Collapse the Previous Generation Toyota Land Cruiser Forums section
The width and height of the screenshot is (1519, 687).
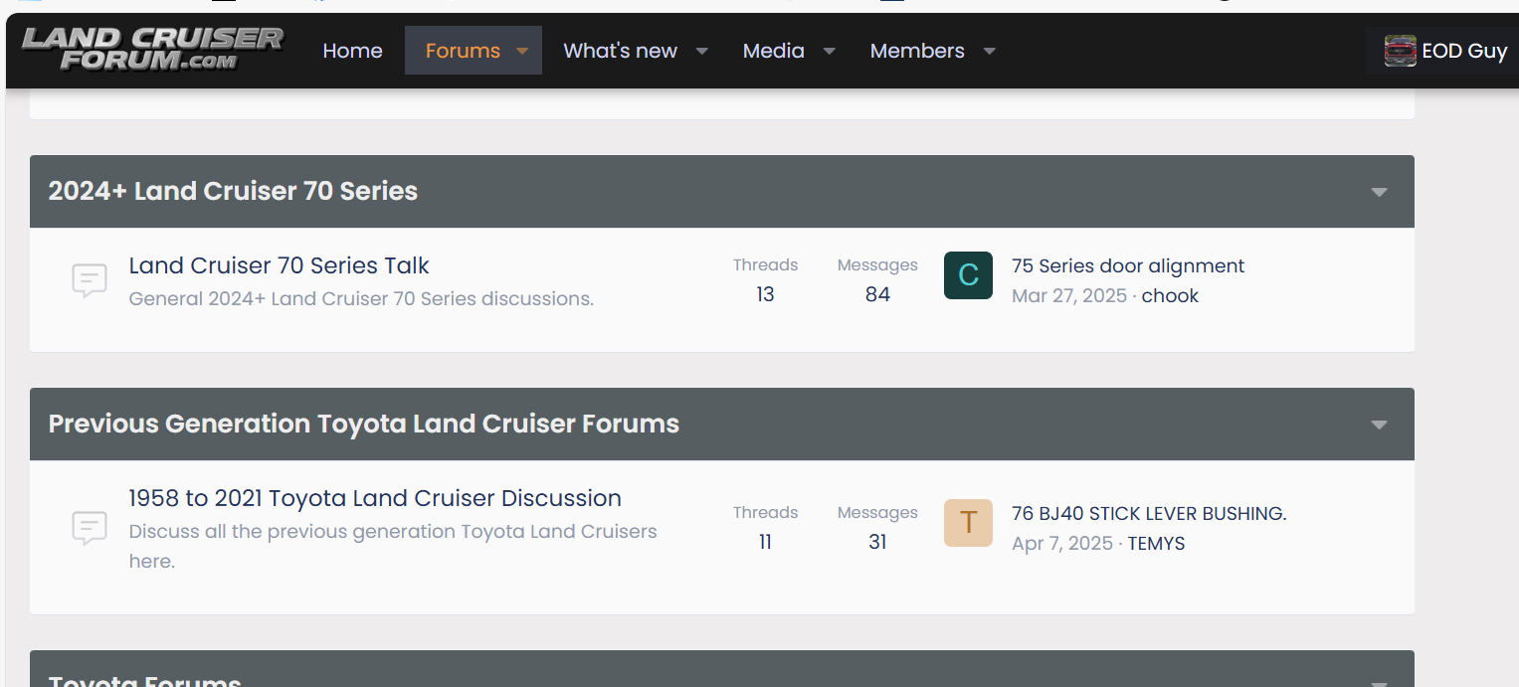click(1379, 425)
